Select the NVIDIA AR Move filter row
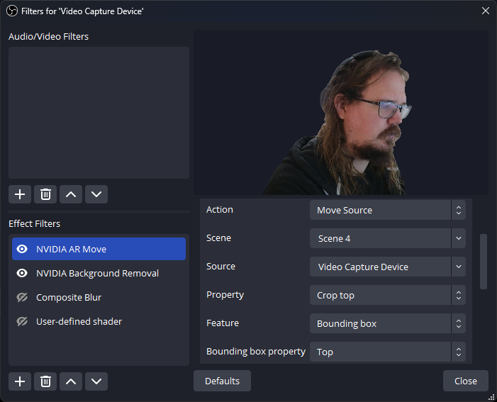Viewport: 497px width, 402px height. (x=99, y=249)
